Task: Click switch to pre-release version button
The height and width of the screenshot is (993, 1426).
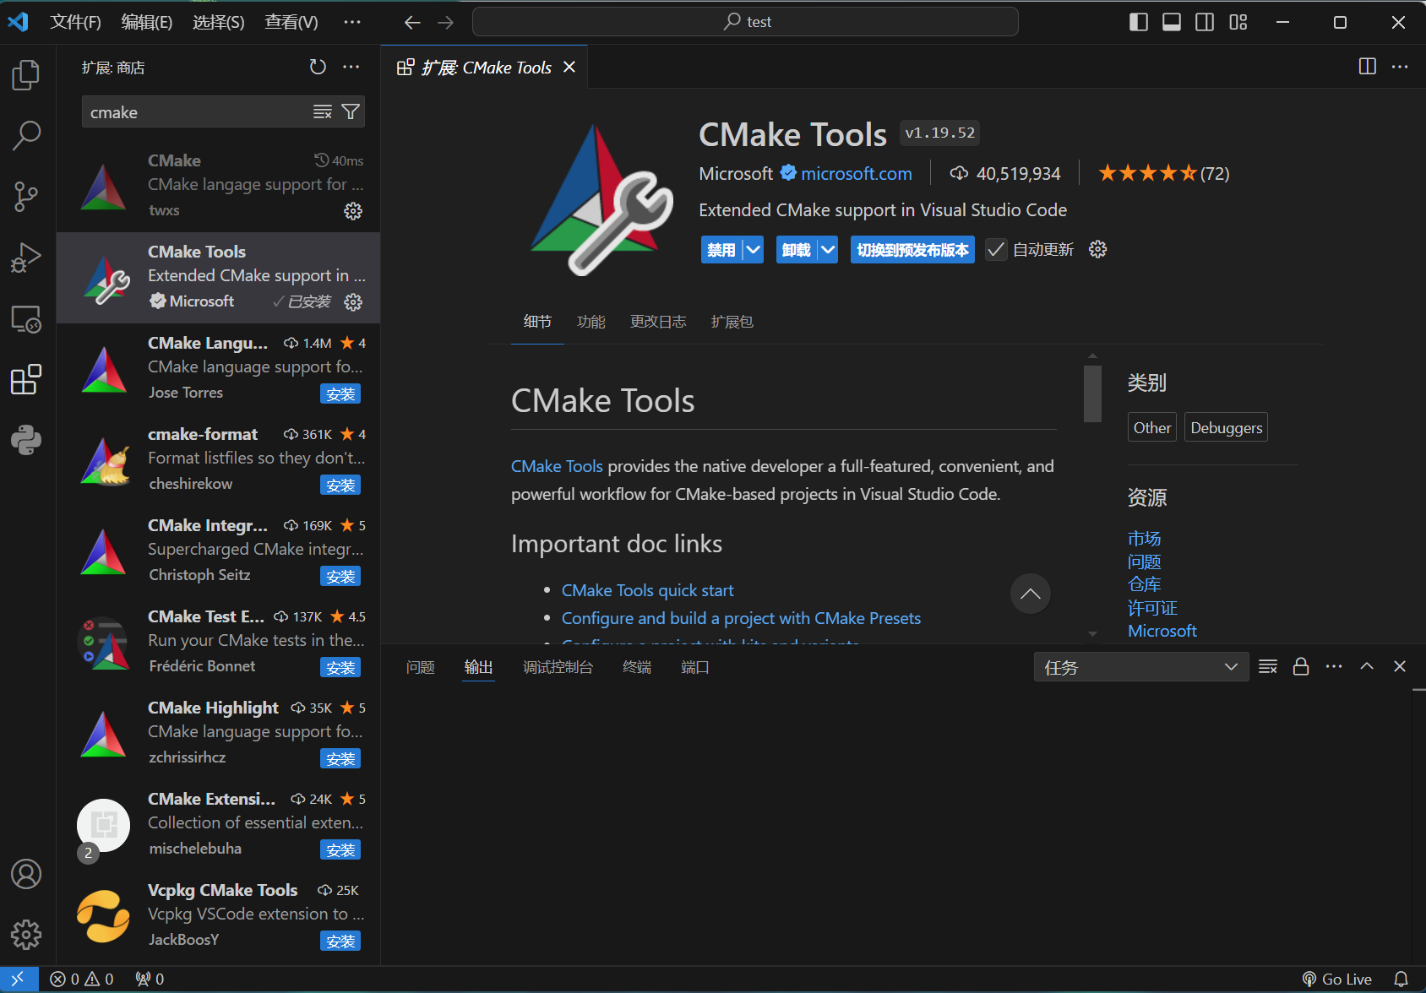Action: (912, 250)
